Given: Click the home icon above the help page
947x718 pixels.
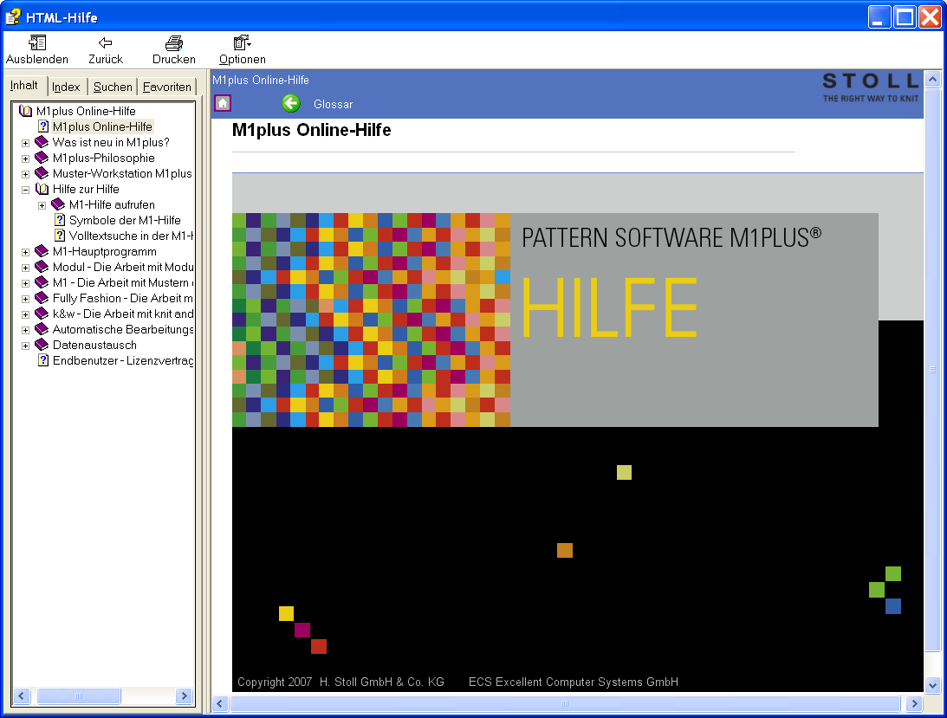Looking at the screenshot, I should [224, 103].
